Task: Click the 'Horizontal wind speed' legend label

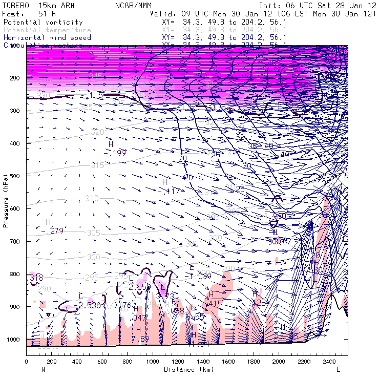Action: pyautogui.click(x=47, y=37)
